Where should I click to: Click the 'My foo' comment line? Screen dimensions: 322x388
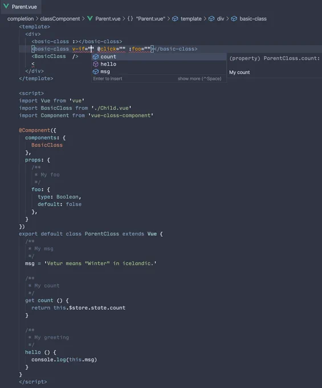[x=47, y=175]
